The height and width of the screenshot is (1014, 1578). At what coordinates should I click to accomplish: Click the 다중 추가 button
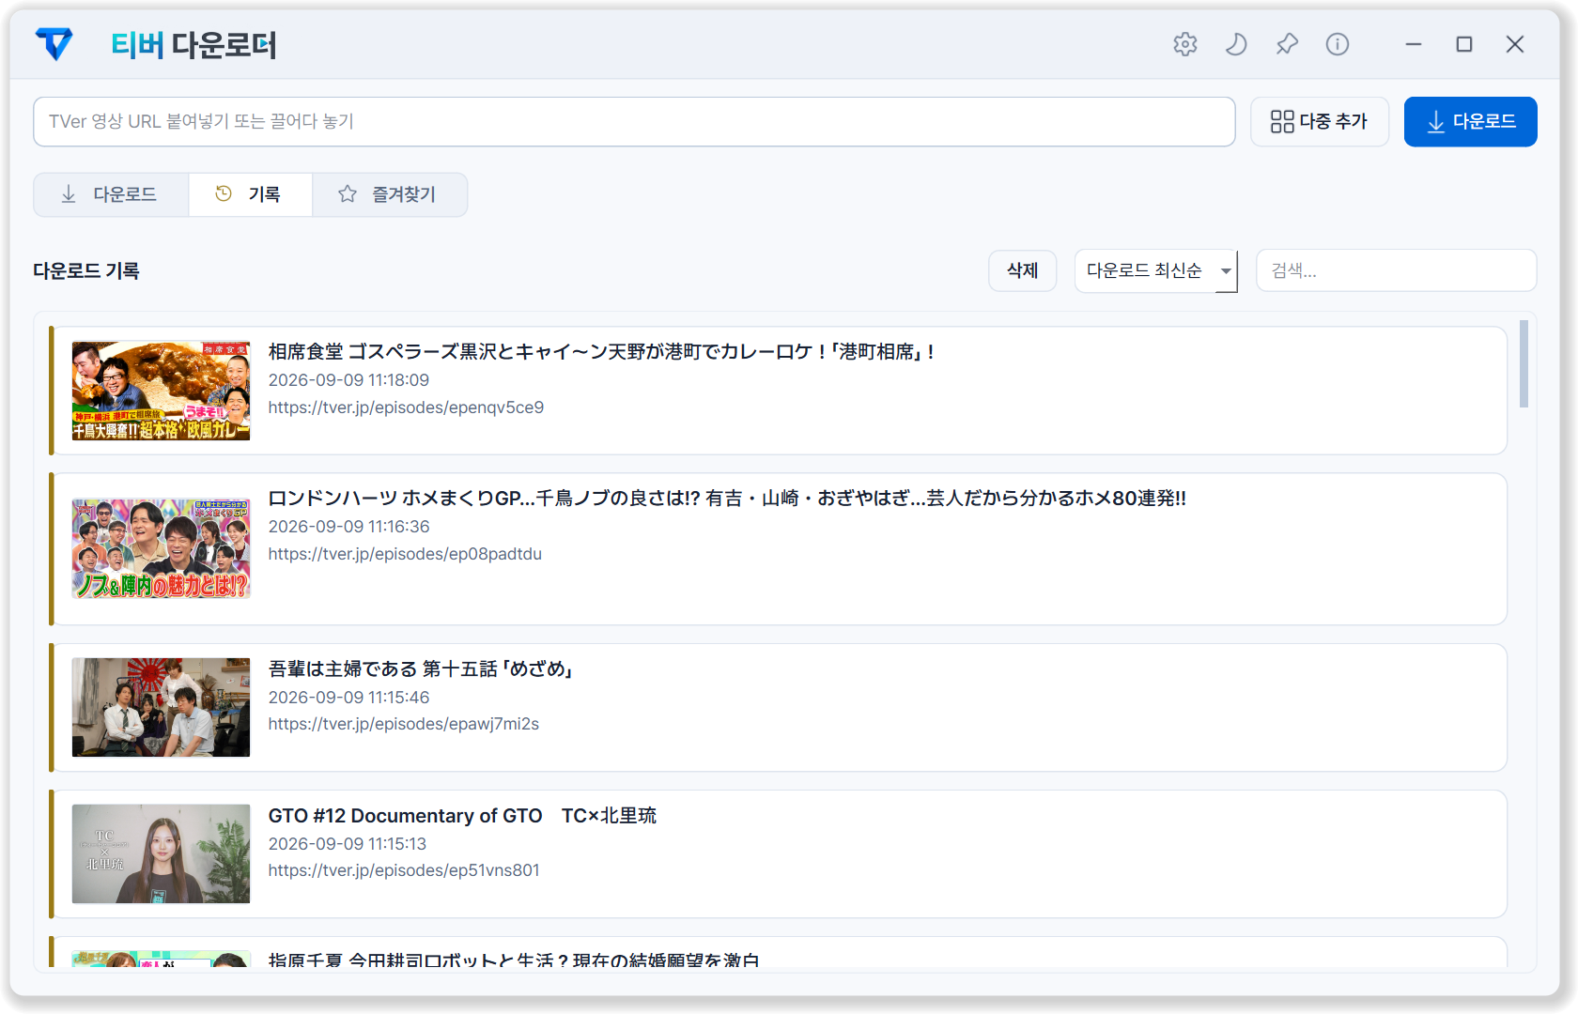point(1320,122)
